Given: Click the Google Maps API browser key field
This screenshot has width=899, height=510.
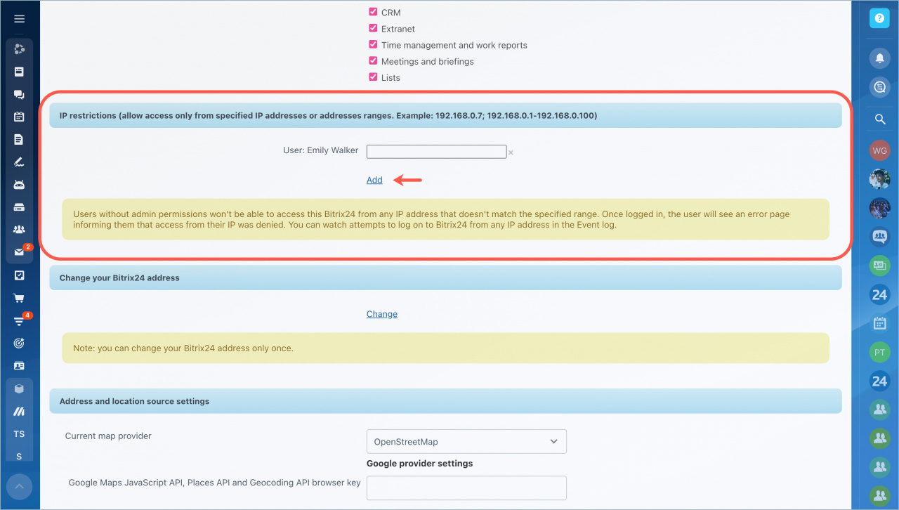Looking at the screenshot, I should [466, 488].
